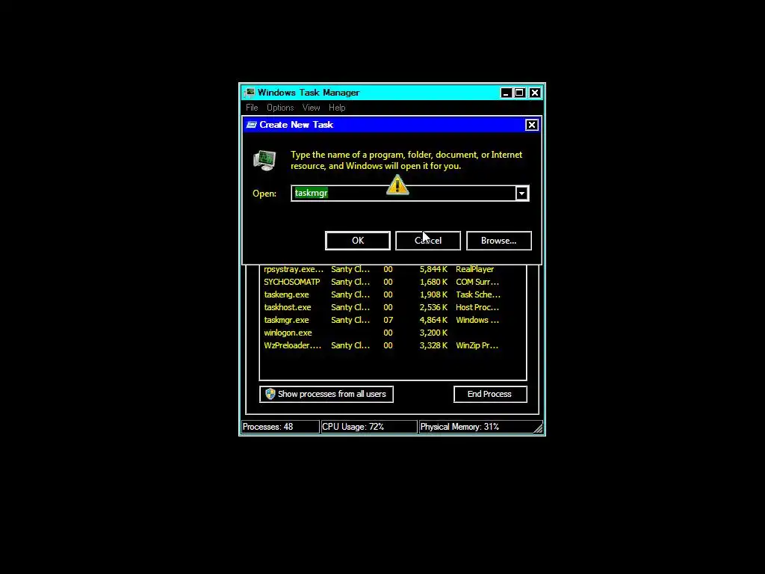Screen dimensions: 765x574
Task: Click the Processes: 48 status entry
Action: 281,427
